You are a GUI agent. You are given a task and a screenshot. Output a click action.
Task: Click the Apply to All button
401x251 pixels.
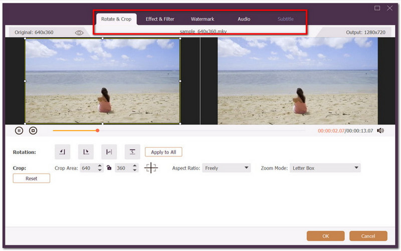coord(163,152)
